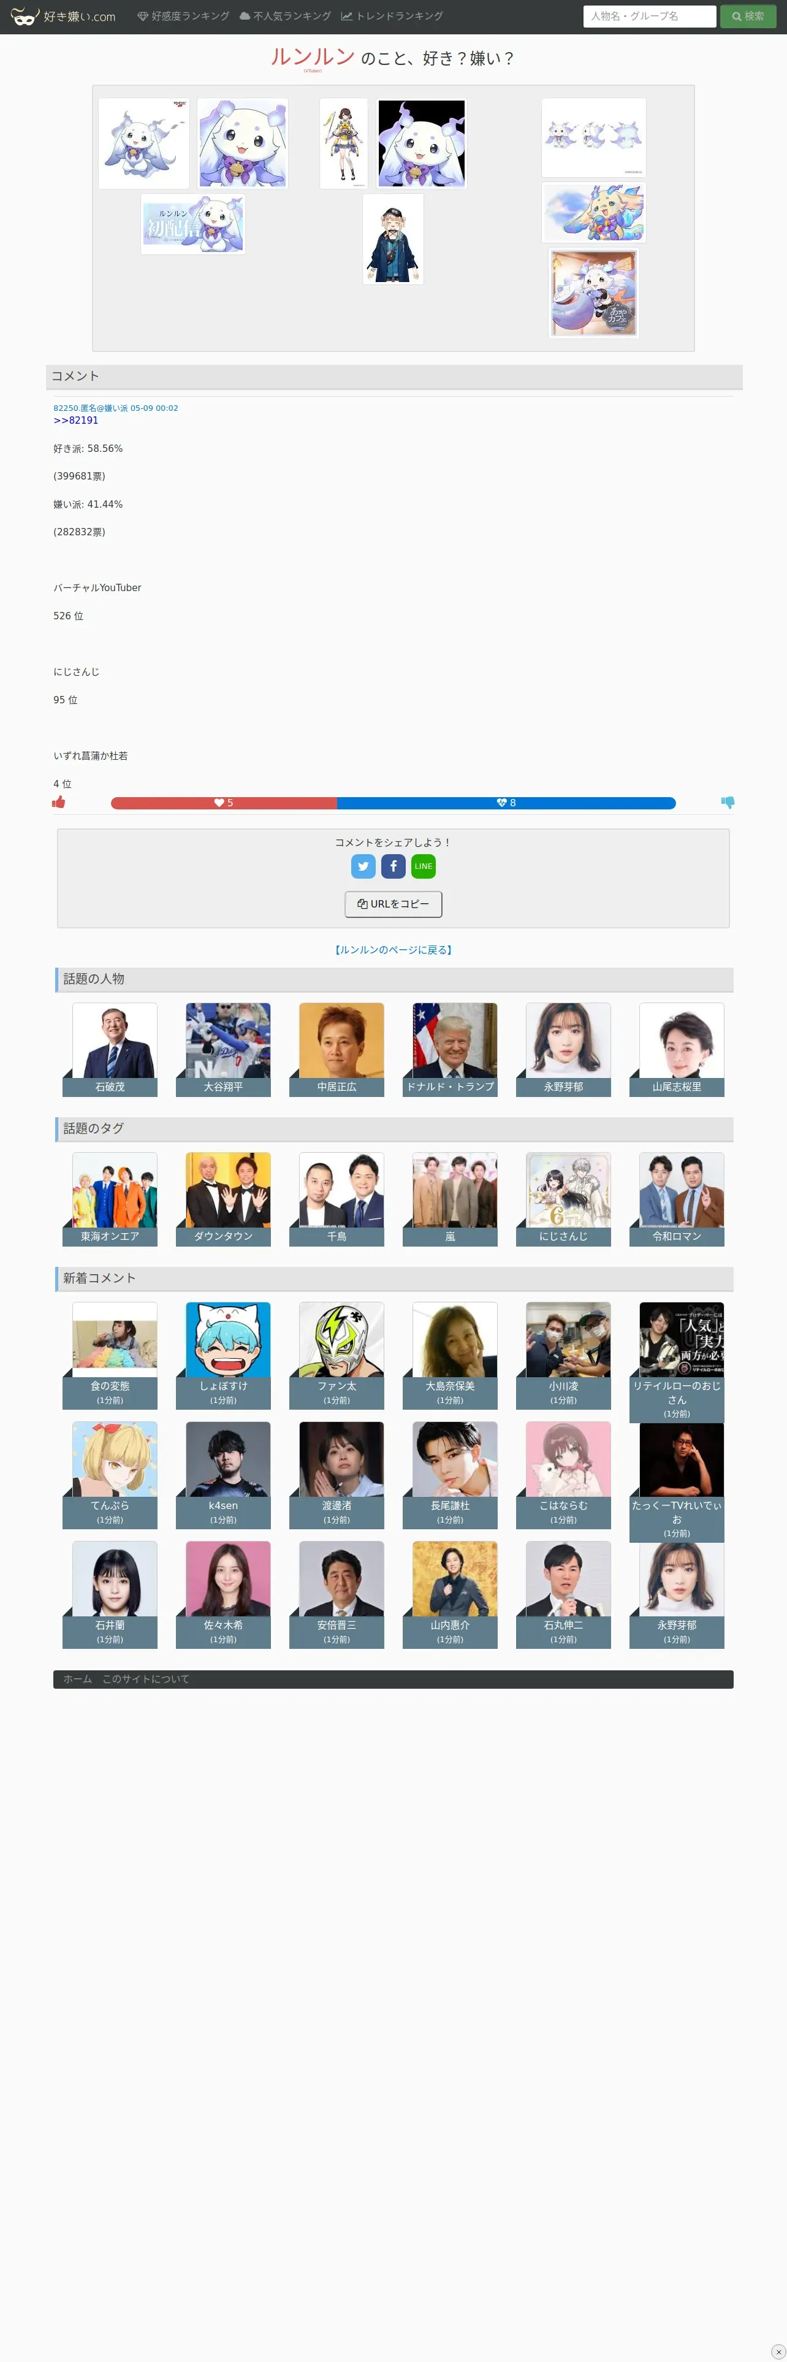The width and height of the screenshot is (787, 2362).
Task: Click the green 検索 button
Action: click(x=748, y=17)
